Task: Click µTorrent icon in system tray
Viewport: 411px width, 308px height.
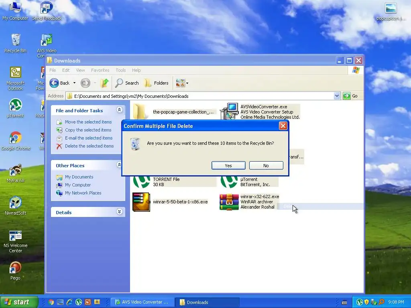Action: point(360,302)
